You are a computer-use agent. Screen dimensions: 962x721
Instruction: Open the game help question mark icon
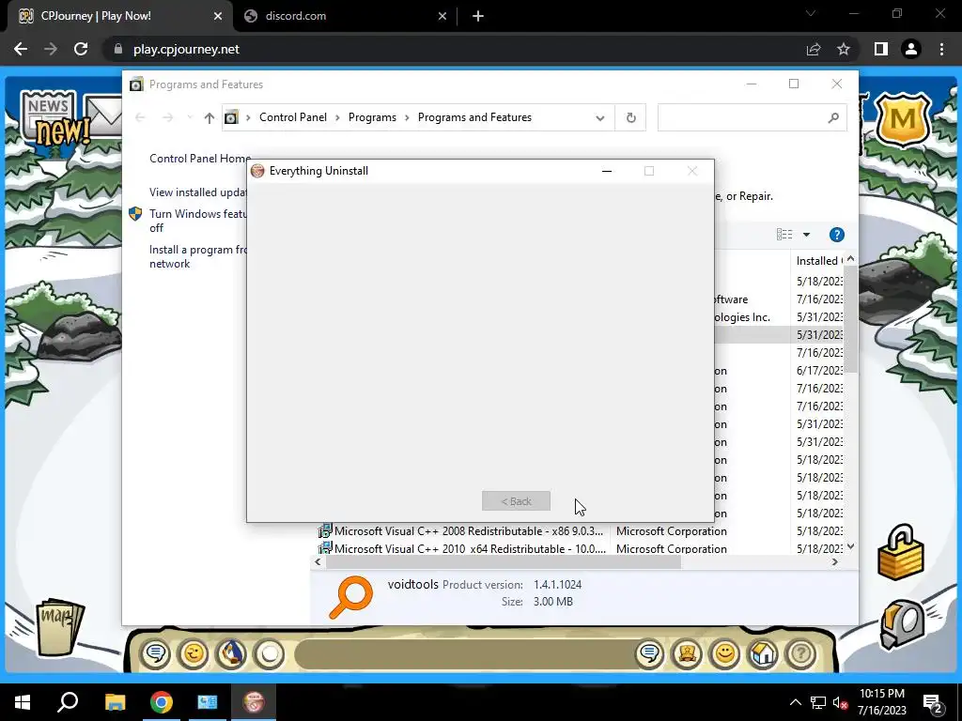(800, 653)
